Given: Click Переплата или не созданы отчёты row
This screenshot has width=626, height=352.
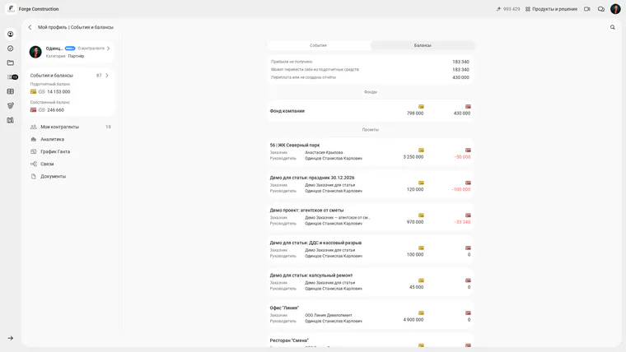Looking at the screenshot, I should (370, 77).
